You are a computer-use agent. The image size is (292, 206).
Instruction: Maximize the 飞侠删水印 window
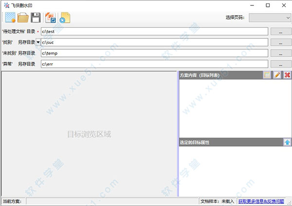(268, 5)
